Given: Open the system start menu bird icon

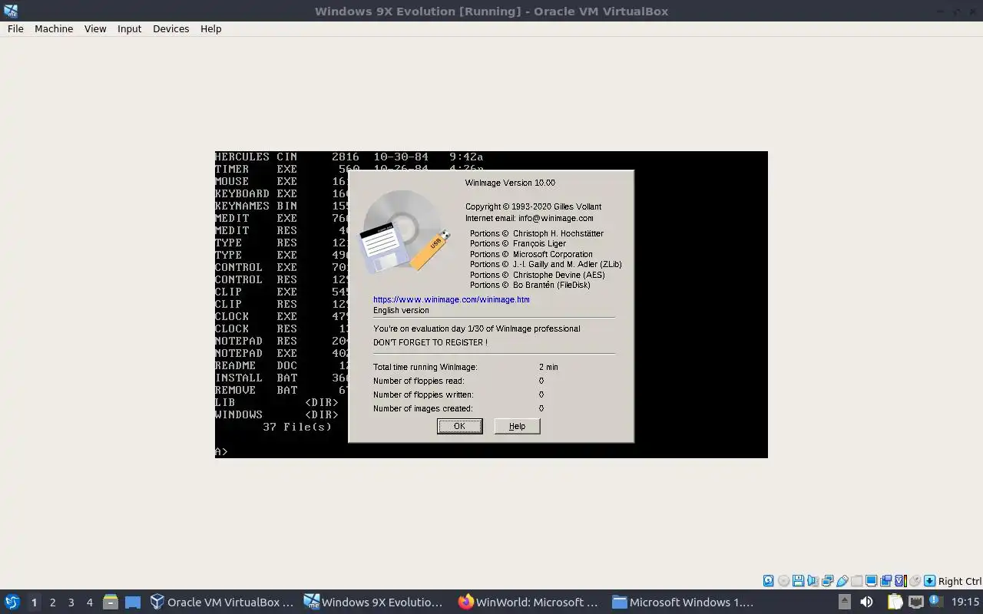Looking at the screenshot, I should pos(12,602).
